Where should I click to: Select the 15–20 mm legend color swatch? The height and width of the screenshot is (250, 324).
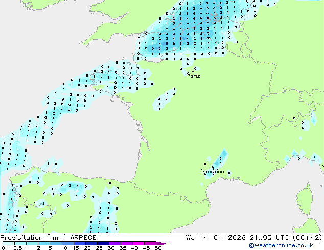pyautogui.click(x=79, y=243)
